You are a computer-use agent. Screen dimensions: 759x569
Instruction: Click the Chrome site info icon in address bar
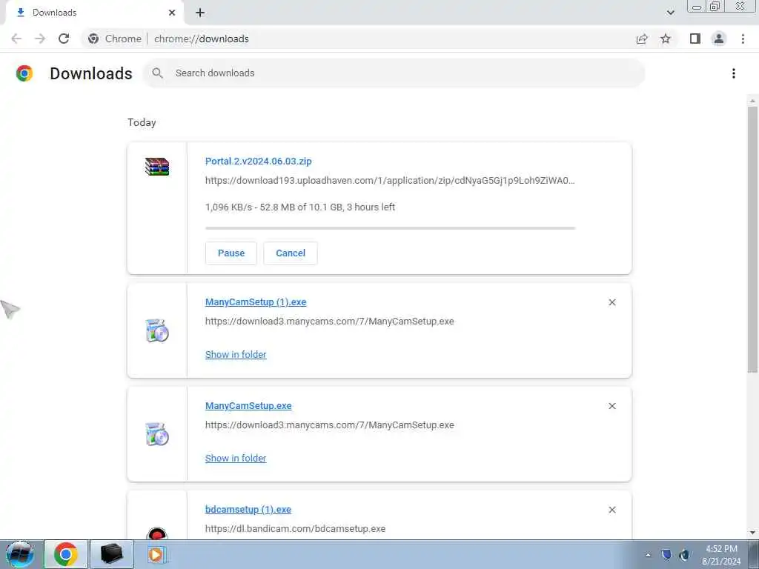coord(93,39)
